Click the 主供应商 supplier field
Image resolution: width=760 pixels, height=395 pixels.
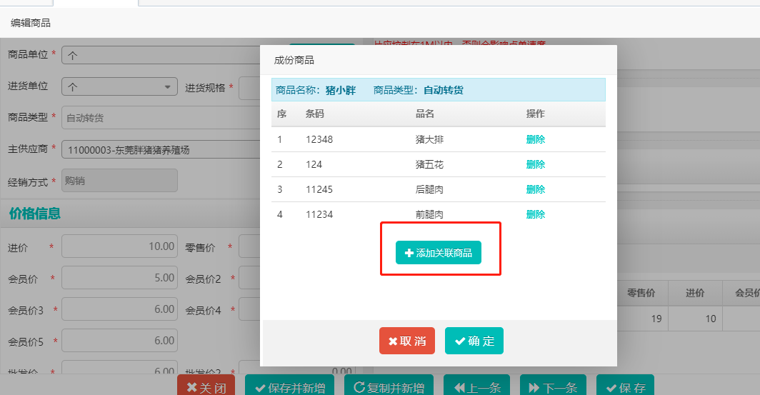click(x=161, y=150)
